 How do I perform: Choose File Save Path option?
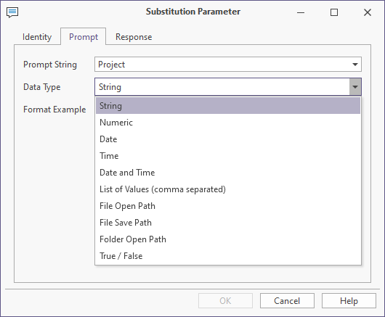click(x=228, y=223)
